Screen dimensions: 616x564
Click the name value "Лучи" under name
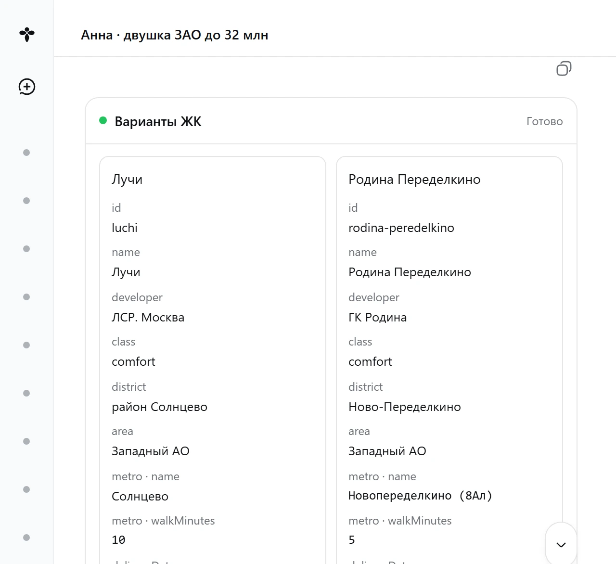(126, 272)
